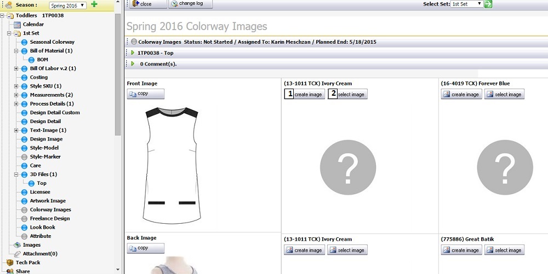Click the blue status icon beside Design Detail
Screen dimensions: 548x274
pos(24,121)
